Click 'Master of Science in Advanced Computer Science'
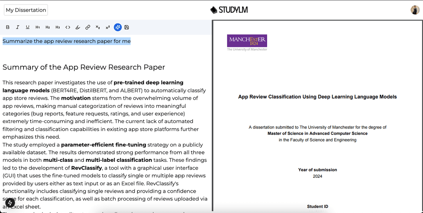423x213 pixels. (318, 134)
